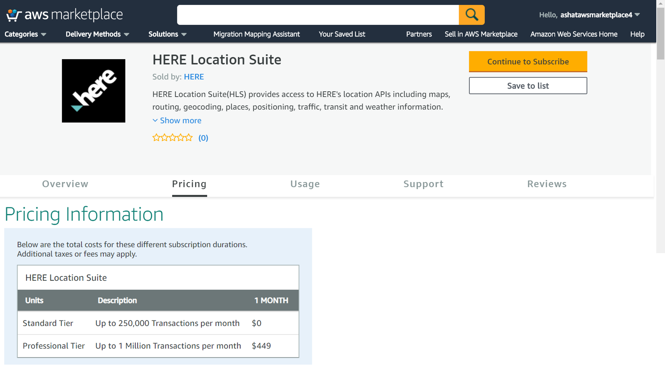Click the Description column header
The height and width of the screenshot is (372, 665).
click(117, 301)
